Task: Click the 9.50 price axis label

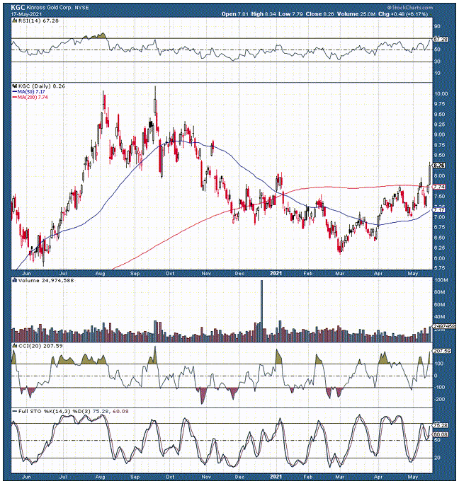Action: tap(440, 115)
